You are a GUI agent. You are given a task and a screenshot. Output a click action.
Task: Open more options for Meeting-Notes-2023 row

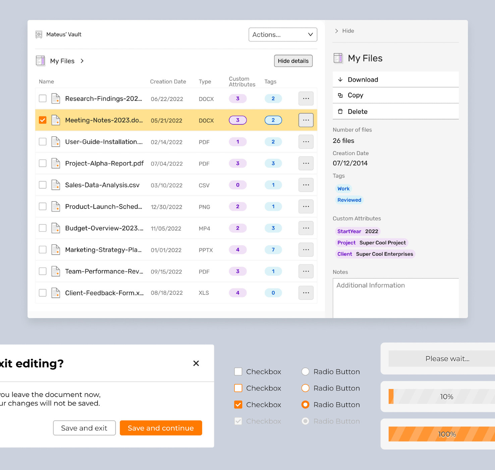306,120
